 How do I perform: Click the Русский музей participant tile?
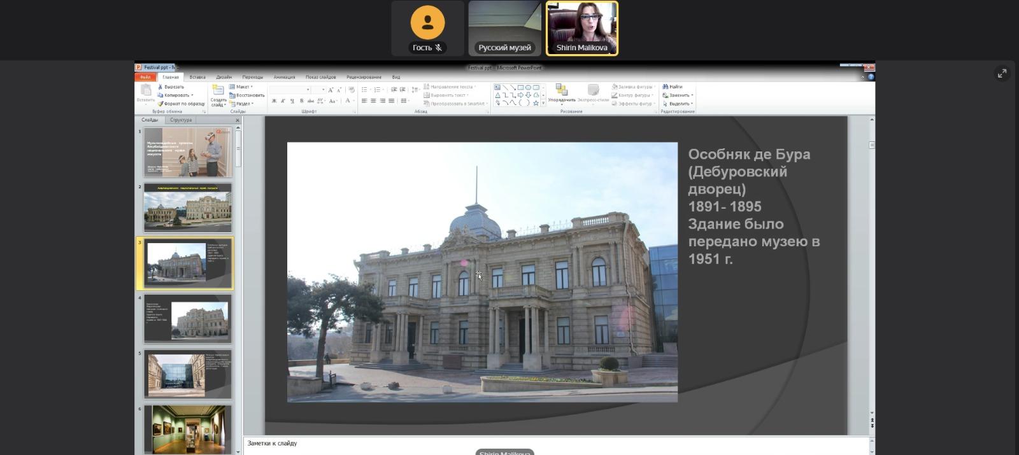coord(504,28)
